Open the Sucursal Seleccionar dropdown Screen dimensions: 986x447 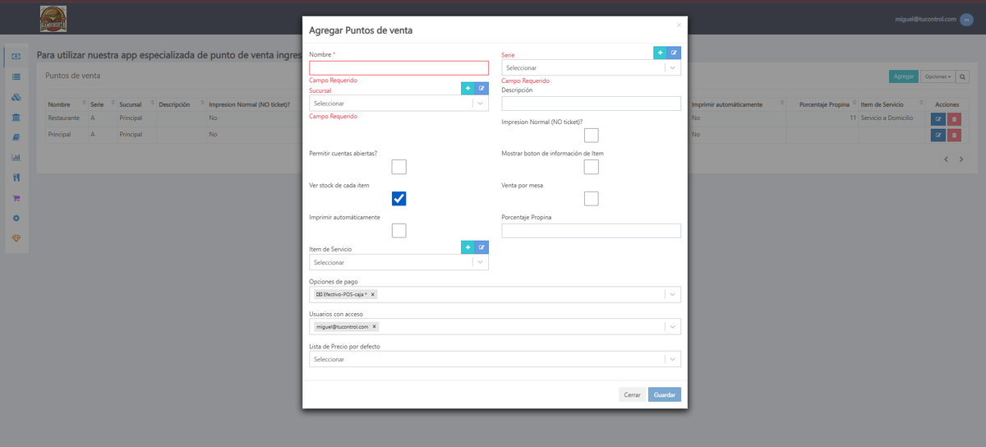click(399, 104)
